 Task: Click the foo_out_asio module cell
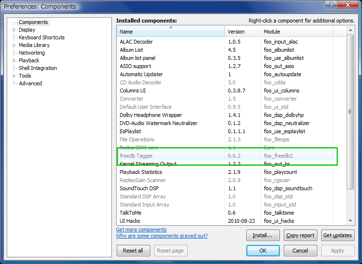click(279, 66)
